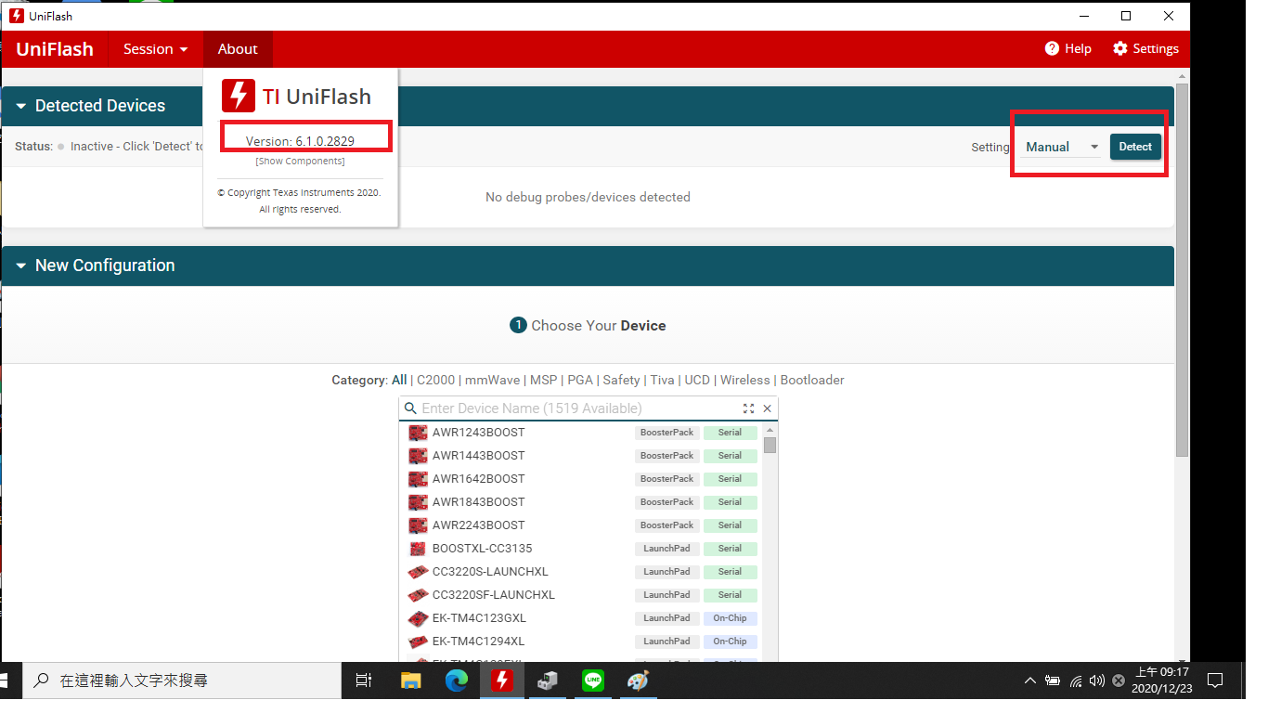Viewport: 1268px width, 713px height.
Task: Launch Microsoft Edge from the taskbar
Action: (x=456, y=681)
